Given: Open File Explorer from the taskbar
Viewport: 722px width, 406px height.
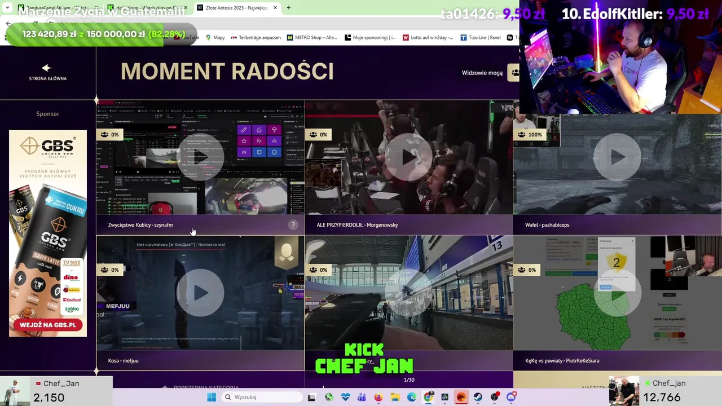Looking at the screenshot, I should click(395, 397).
